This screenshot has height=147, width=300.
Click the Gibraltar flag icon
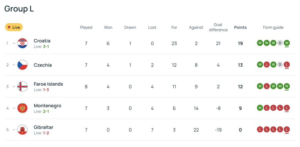point(22,130)
